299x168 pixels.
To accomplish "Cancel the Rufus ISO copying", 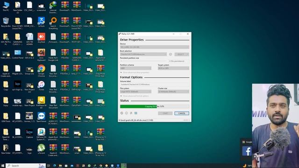I will tap(182, 113).
